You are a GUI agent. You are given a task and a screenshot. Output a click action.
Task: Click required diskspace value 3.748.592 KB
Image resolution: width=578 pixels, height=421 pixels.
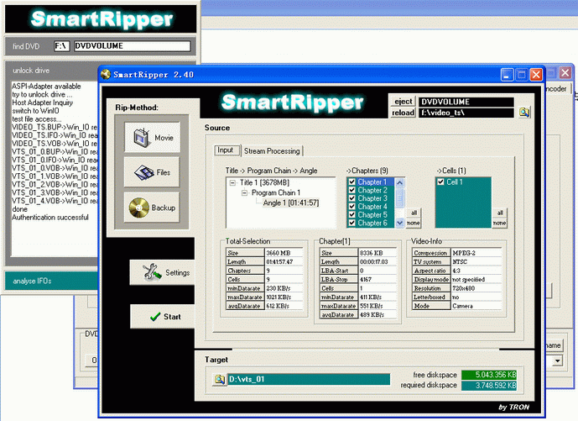(x=489, y=386)
